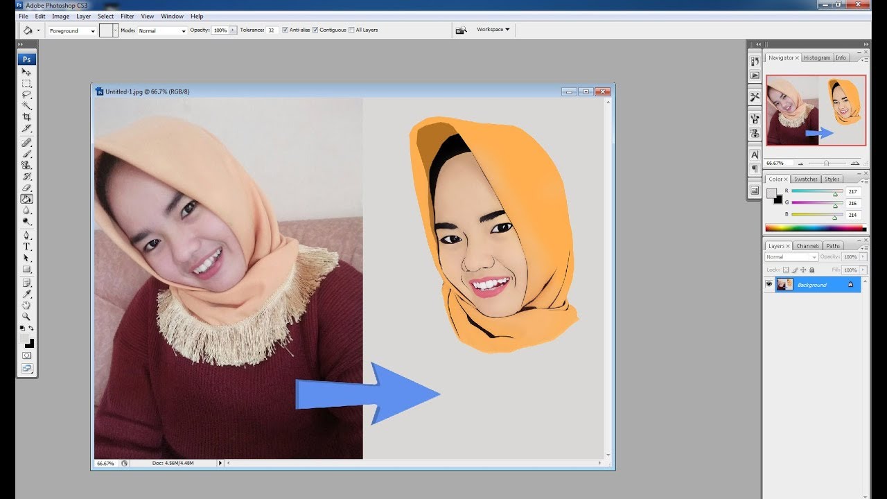The width and height of the screenshot is (887, 499).
Task: Open the Layer Comps panel icon
Action: [755, 191]
